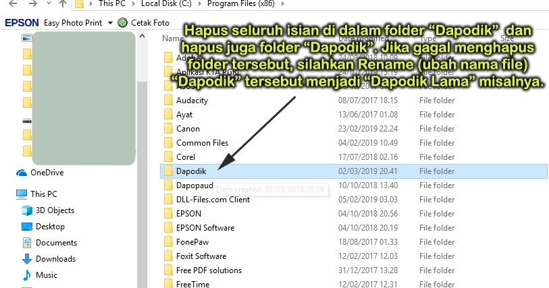Viewport: 549px width, 288px height.
Task: Click the Foxit Software folder icon
Action: [x=168, y=256]
